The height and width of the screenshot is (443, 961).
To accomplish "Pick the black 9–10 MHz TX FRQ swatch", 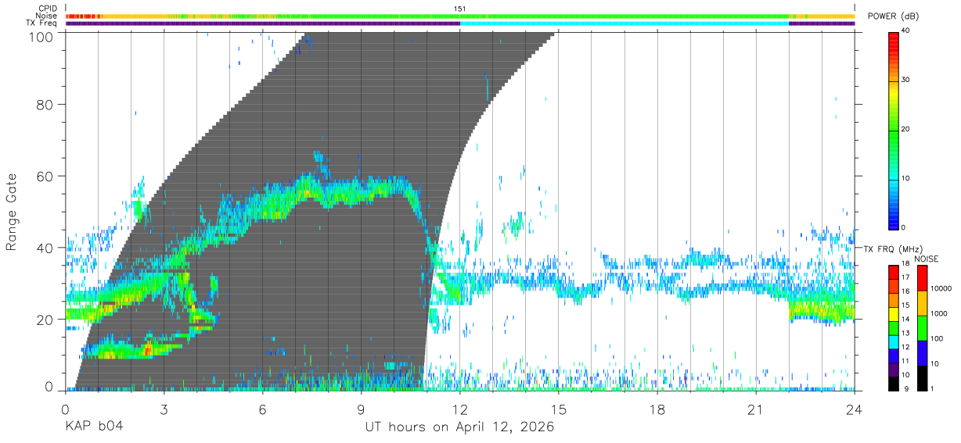I will coord(894,383).
